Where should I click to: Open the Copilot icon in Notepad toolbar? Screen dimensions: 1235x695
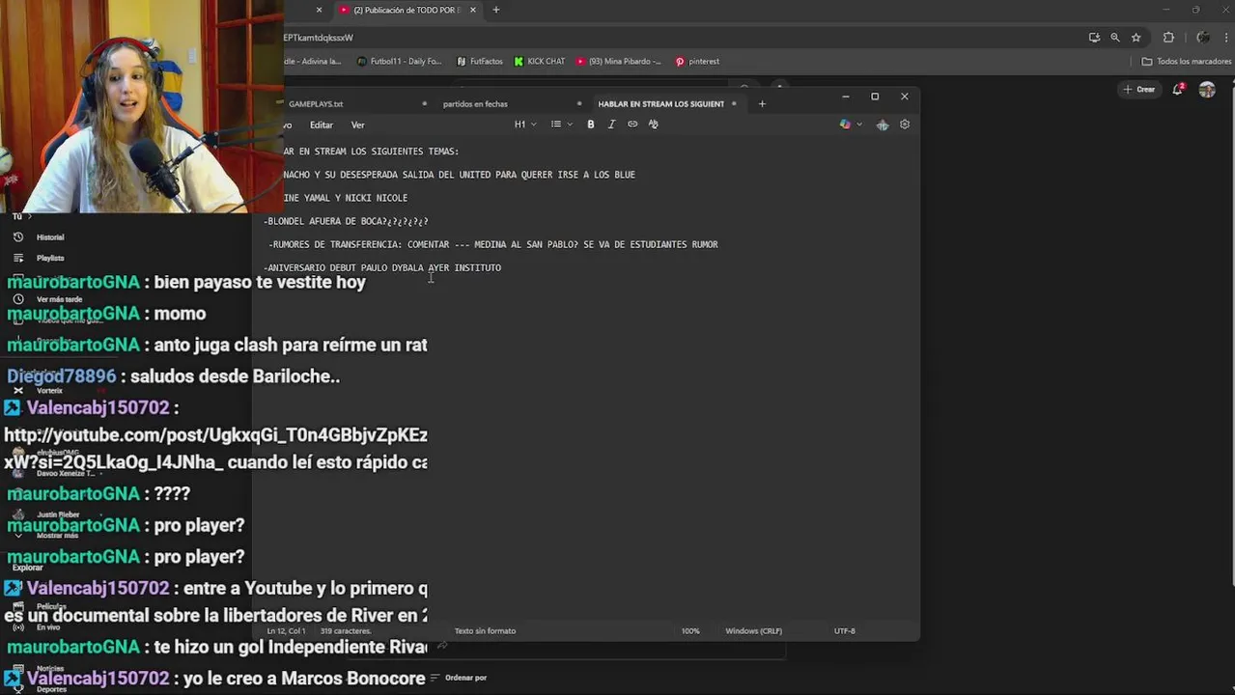click(845, 125)
